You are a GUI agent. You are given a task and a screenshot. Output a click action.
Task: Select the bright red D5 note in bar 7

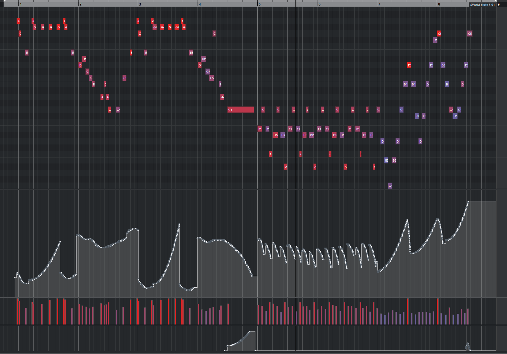[x=409, y=65]
